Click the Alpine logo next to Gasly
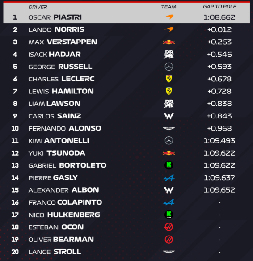Viewport: 253px width, 261px height. pos(169,178)
